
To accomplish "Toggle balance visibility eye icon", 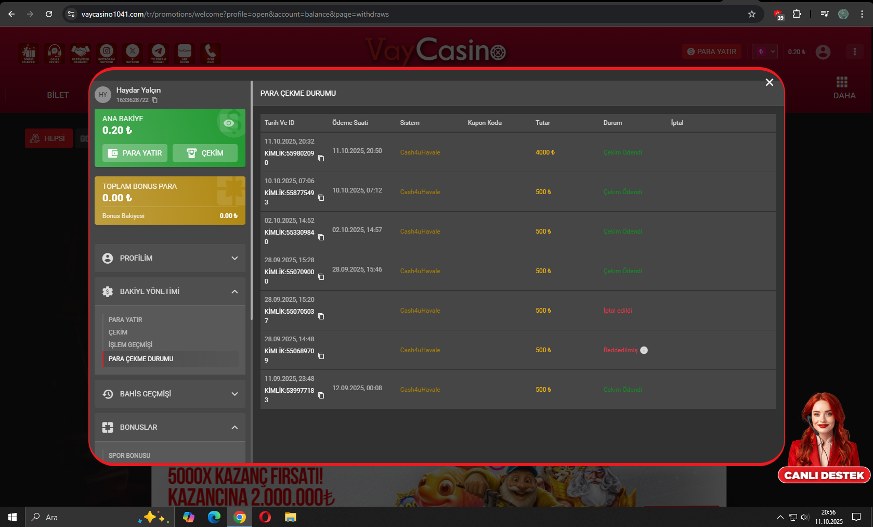I will click(x=228, y=123).
